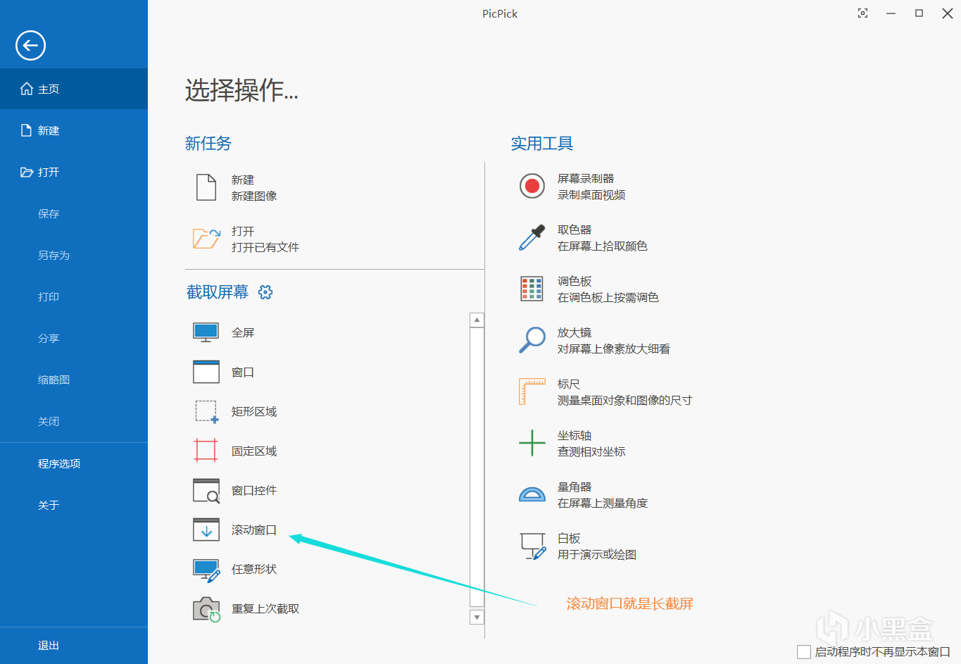Click the 放大镜 magnifier icon

coord(532,340)
